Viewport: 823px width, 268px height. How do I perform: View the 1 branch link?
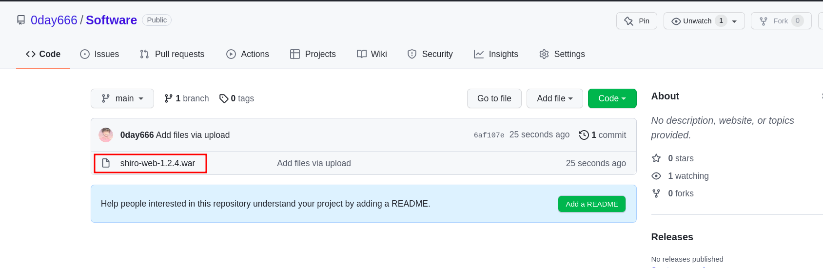click(187, 98)
